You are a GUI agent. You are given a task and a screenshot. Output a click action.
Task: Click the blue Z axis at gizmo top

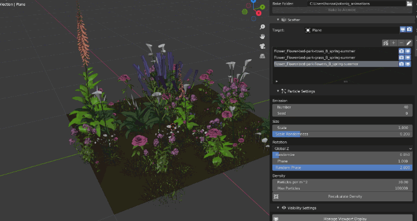tap(254, 1)
